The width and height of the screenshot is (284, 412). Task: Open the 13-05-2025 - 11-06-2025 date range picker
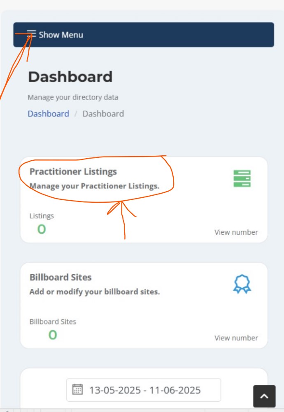[x=144, y=390]
